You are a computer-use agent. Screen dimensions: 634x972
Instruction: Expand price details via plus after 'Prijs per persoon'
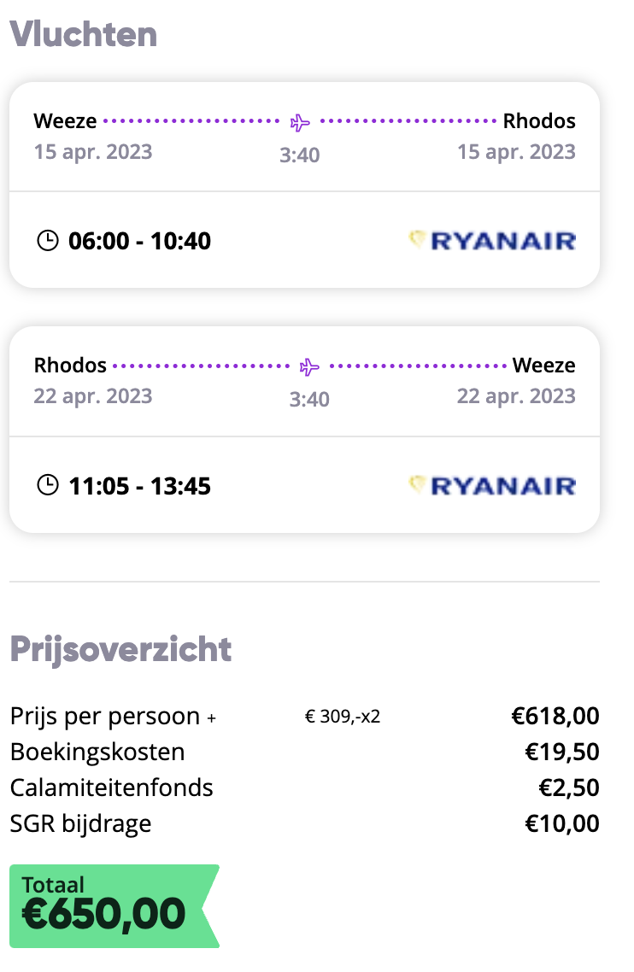click(212, 718)
